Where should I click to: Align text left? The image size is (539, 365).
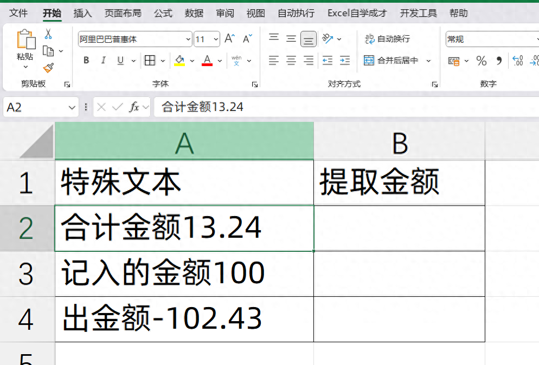tap(274, 61)
